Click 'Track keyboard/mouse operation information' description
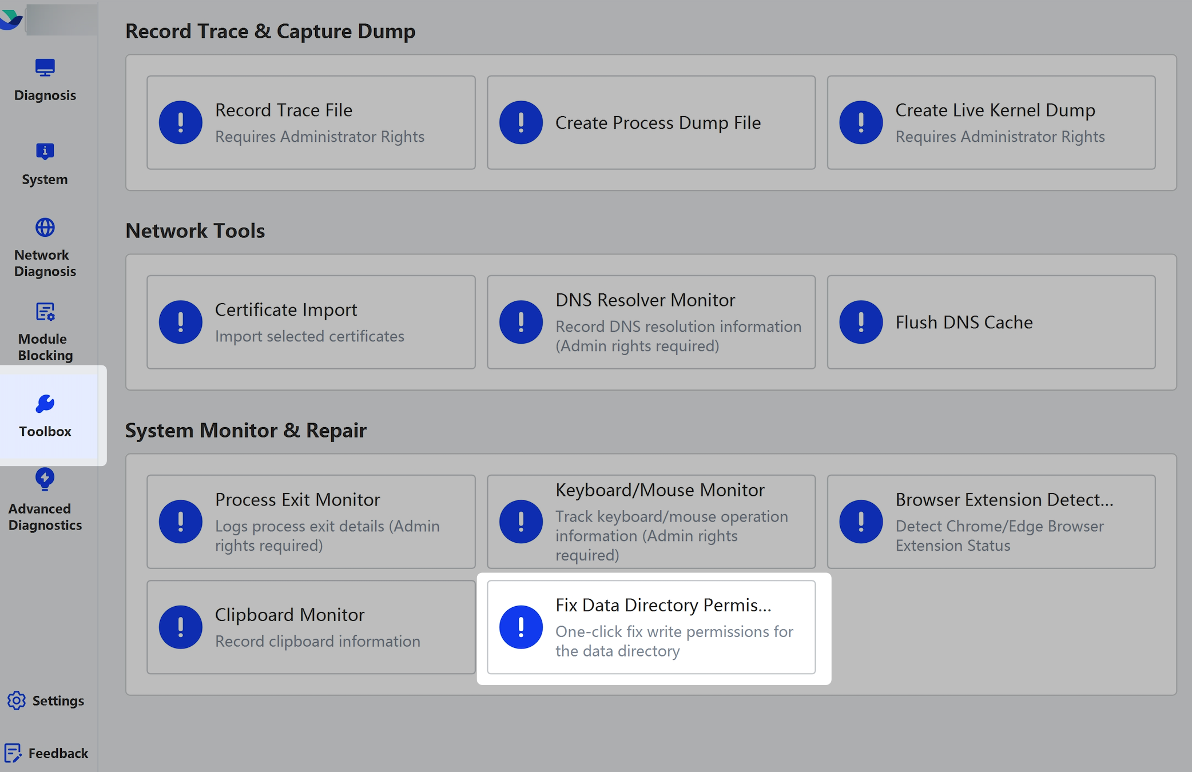 [672, 536]
